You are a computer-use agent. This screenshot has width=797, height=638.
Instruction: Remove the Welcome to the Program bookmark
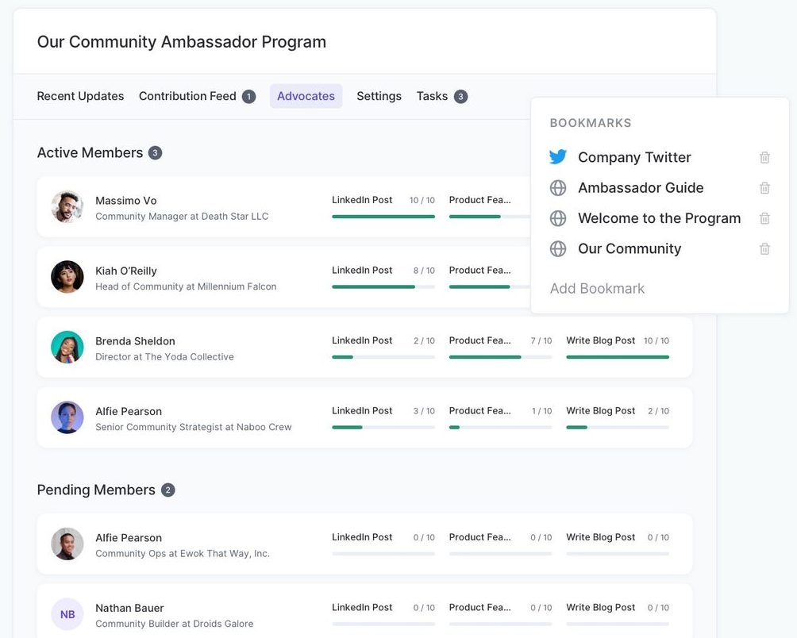coord(764,218)
